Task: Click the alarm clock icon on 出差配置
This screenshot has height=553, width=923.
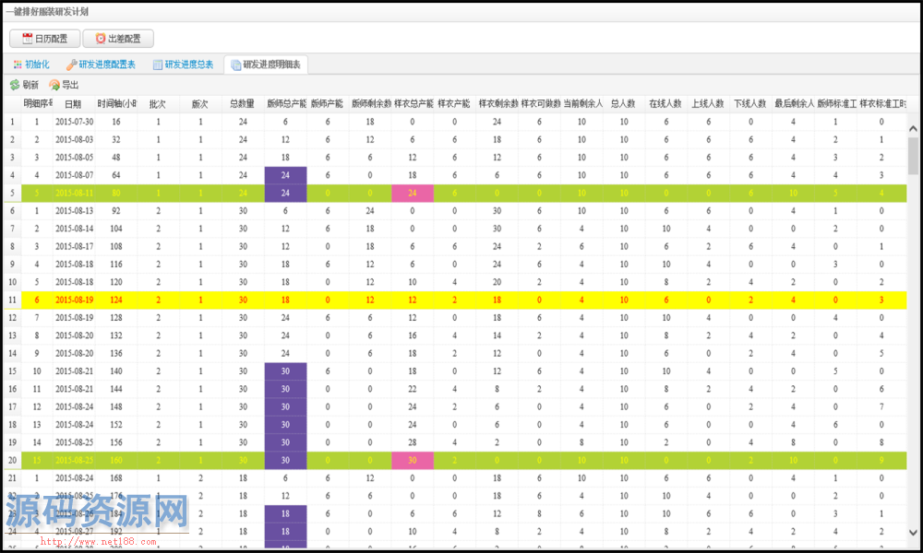Action: pos(100,39)
